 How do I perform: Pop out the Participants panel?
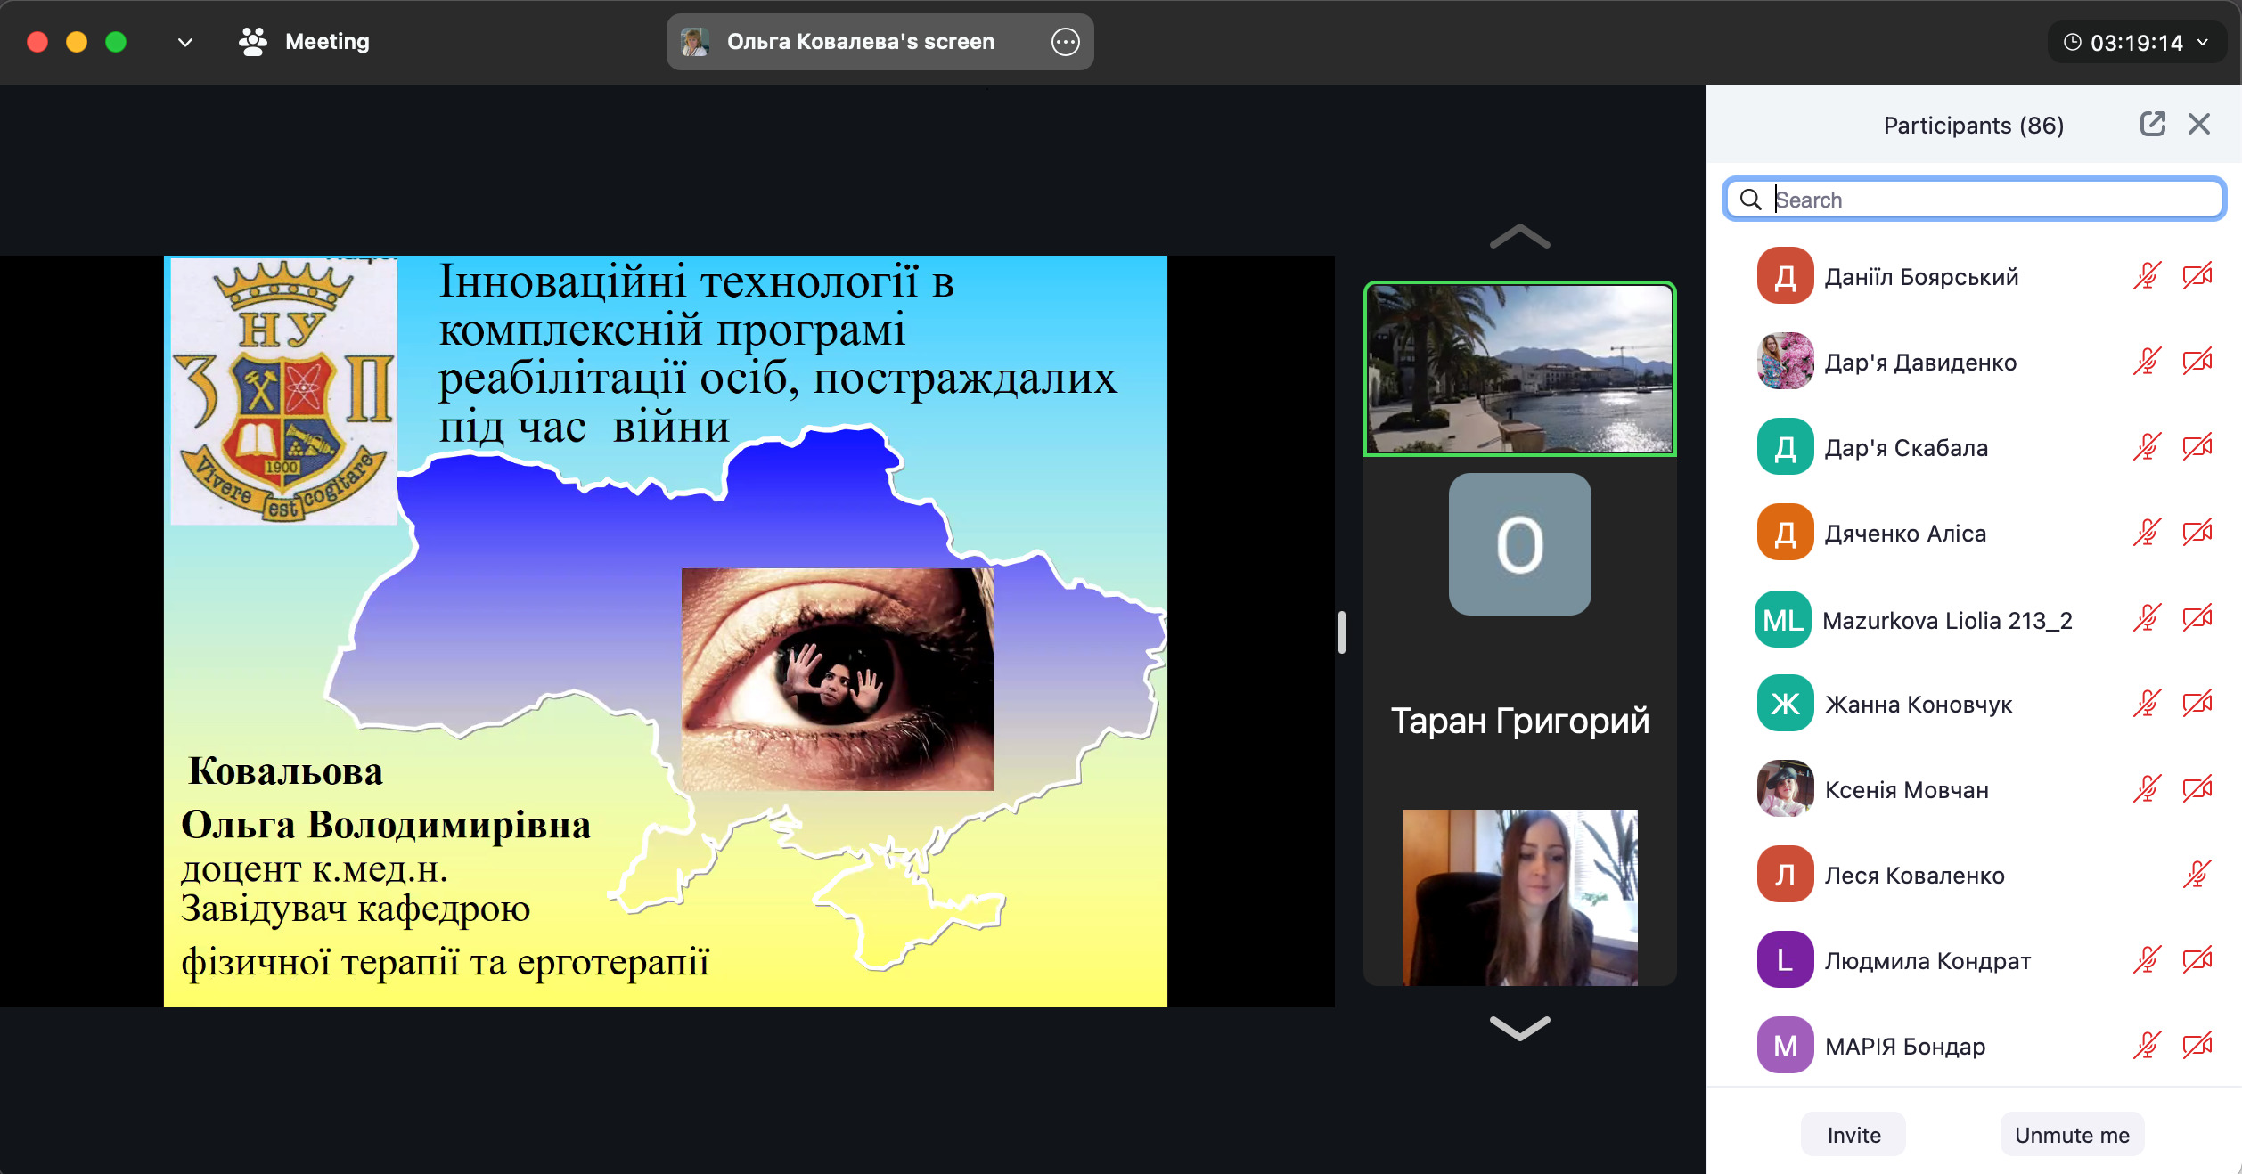point(2152,124)
